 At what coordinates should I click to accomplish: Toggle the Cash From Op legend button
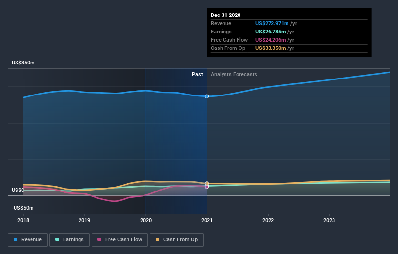(x=176, y=240)
